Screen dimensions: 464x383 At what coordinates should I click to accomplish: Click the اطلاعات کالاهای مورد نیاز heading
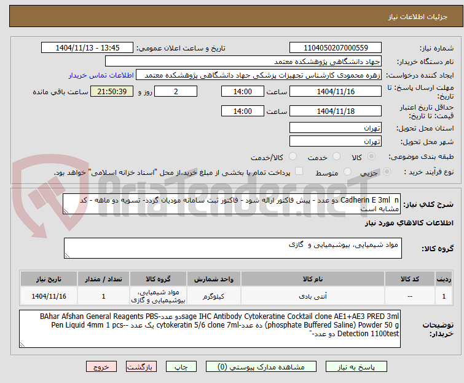coord(409,223)
